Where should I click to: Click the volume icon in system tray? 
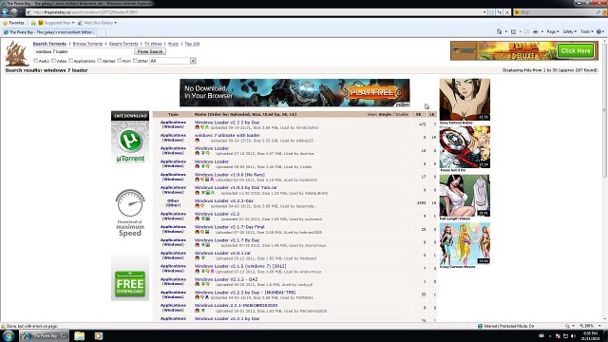tap(573, 335)
